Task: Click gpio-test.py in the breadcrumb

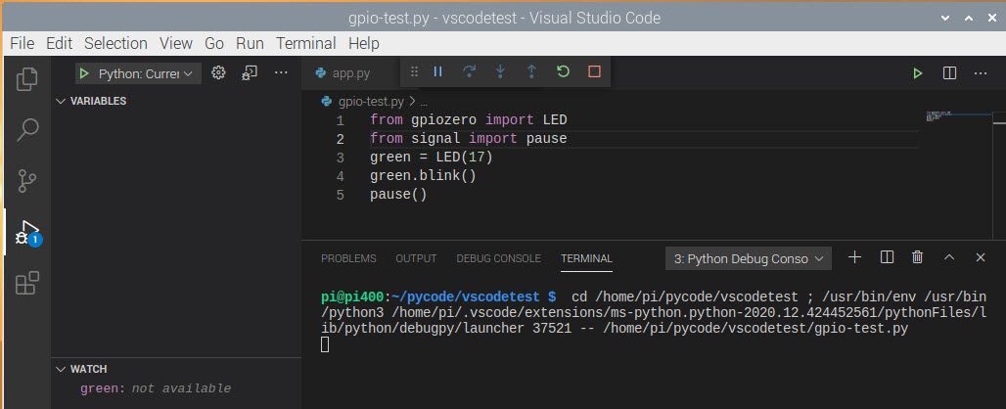Action: pyautogui.click(x=371, y=102)
